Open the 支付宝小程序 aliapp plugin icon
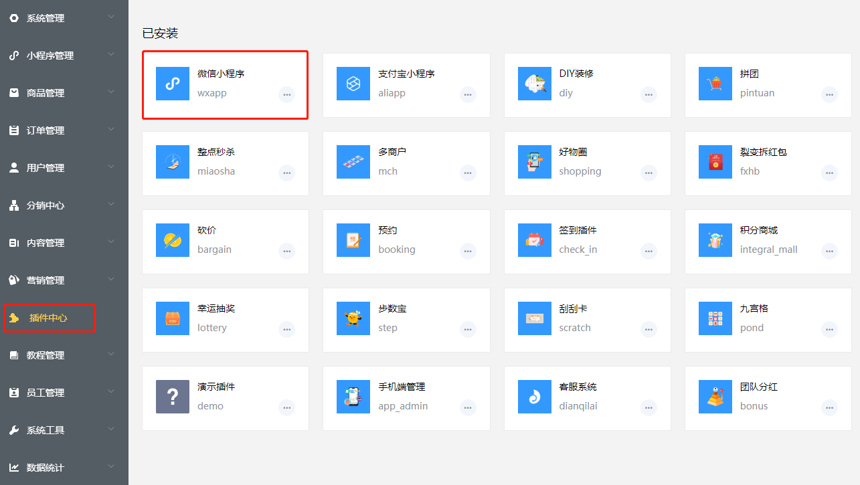Image resolution: width=860 pixels, height=485 pixels. point(353,84)
